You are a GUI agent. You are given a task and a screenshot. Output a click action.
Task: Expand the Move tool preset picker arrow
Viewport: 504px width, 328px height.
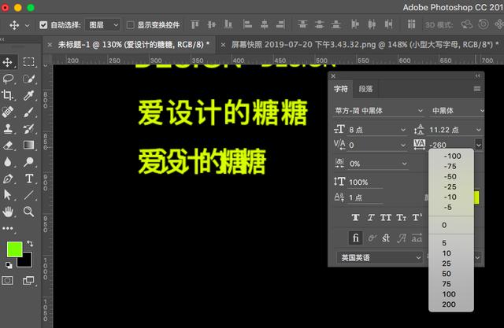click(x=27, y=25)
